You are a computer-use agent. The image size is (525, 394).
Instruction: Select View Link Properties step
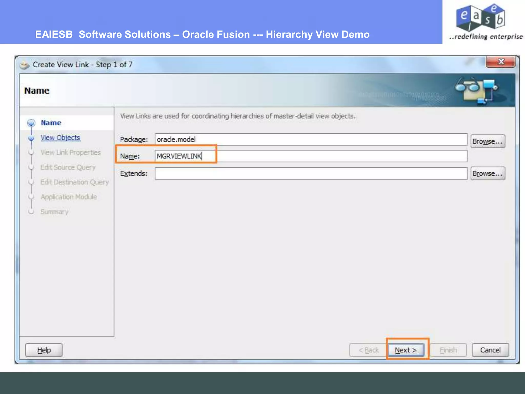[x=70, y=152]
